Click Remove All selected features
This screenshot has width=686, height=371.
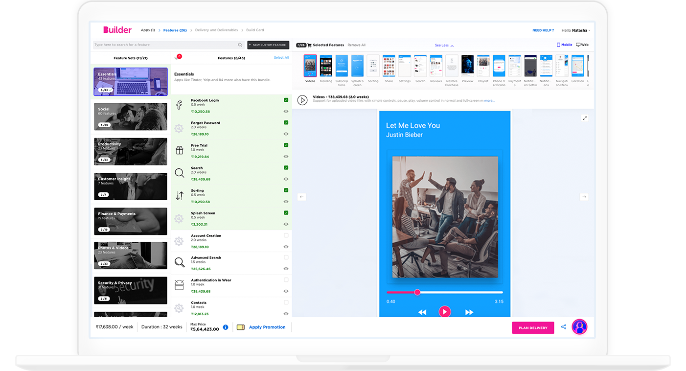coord(356,45)
